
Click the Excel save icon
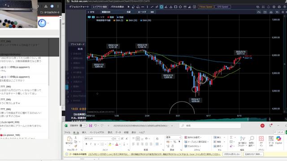click(x=91, y=126)
